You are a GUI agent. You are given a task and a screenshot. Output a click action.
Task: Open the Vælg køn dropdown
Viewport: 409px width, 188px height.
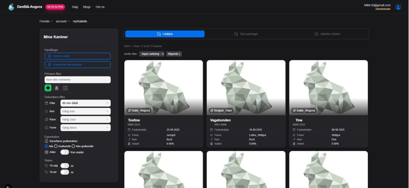click(x=85, y=111)
